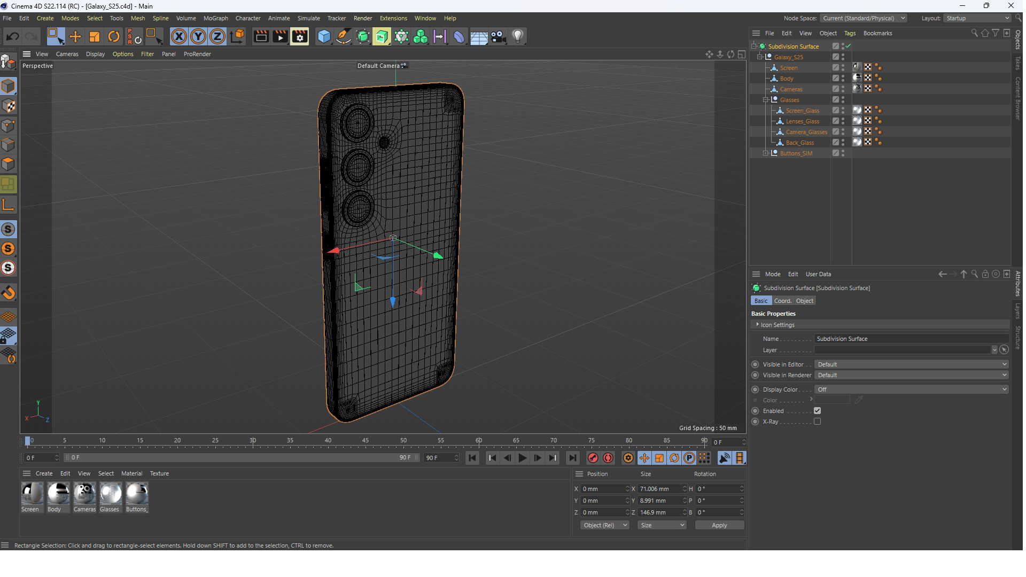
Task: Click the Floor scene object icon
Action: tap(479, 36)
